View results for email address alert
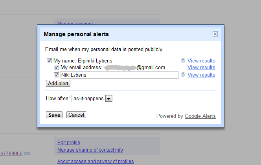 [x=201, y=68]
